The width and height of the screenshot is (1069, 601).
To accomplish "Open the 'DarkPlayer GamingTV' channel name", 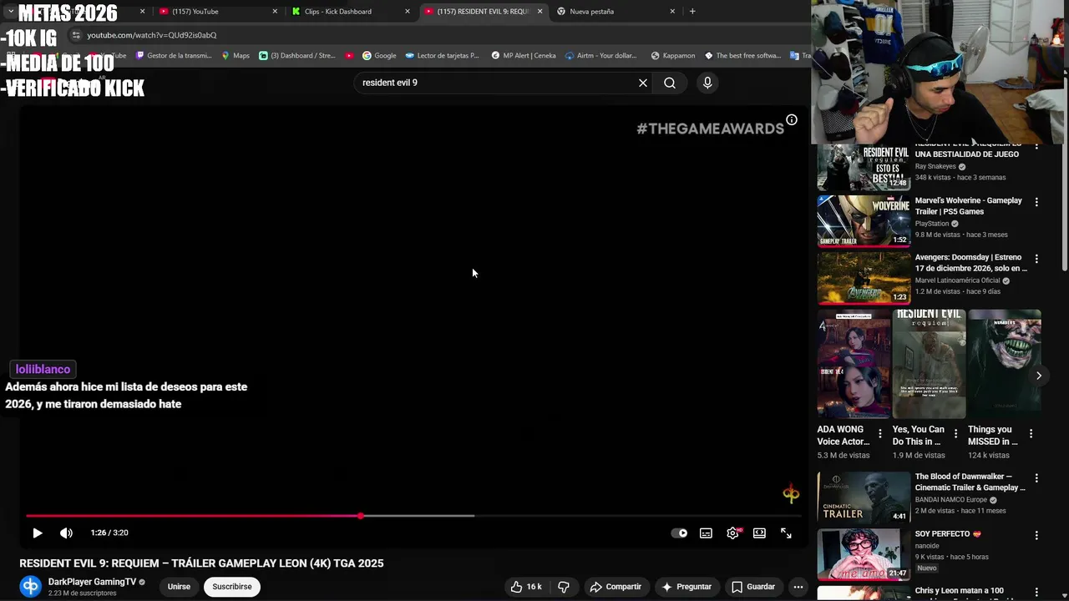I will pyautogui.click(x=92, y=582).
